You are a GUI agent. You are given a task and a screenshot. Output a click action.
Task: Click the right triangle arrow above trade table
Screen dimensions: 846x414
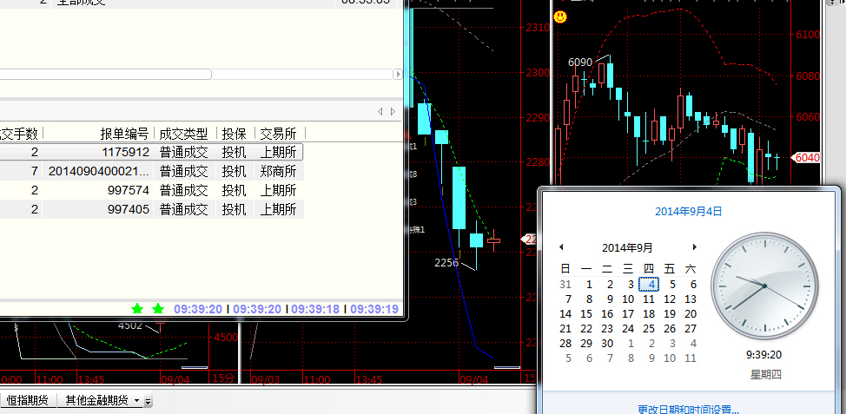[x=393, y=112]
